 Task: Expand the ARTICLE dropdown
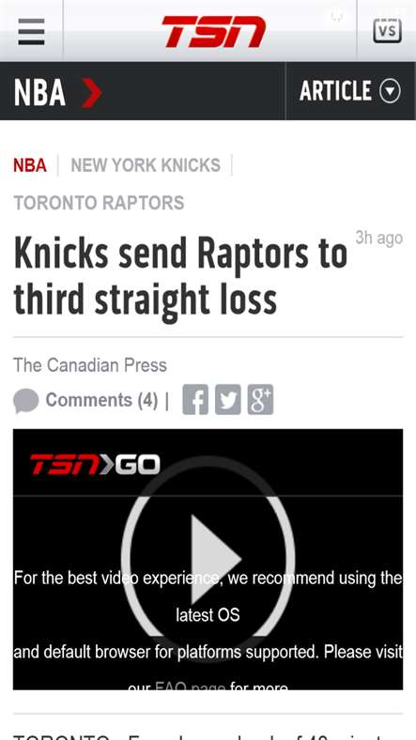[350, 91]
